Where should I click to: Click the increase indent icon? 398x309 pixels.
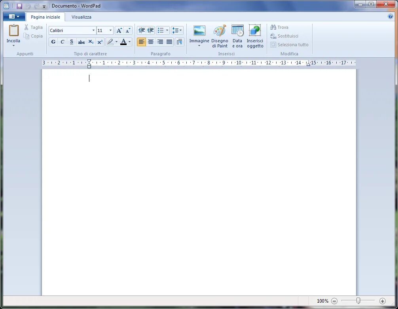(150, 30)
